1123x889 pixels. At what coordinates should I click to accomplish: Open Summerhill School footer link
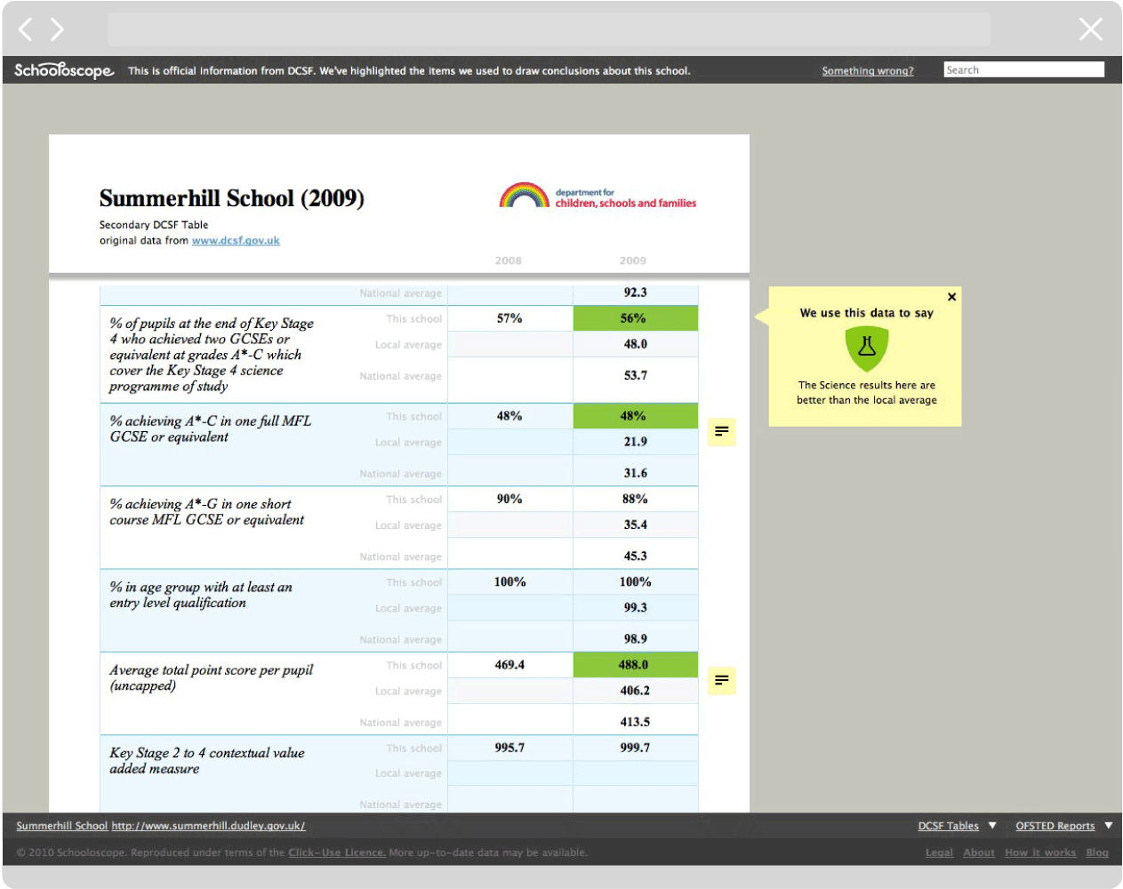[x=62, y=826]
